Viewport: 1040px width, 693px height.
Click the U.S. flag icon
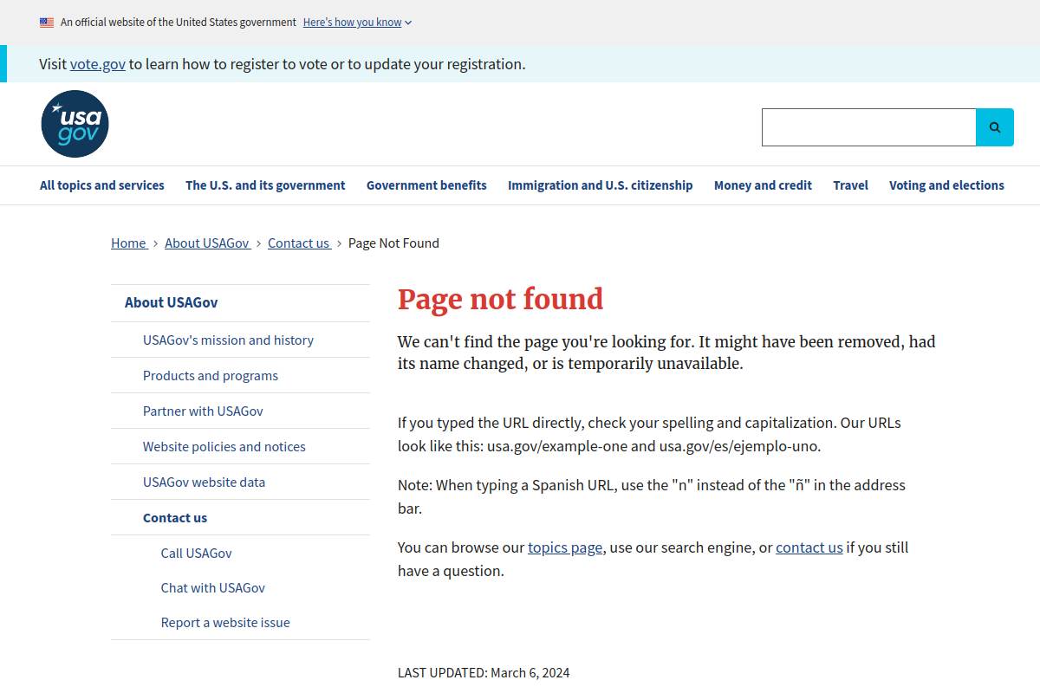[x=47, y=23]
